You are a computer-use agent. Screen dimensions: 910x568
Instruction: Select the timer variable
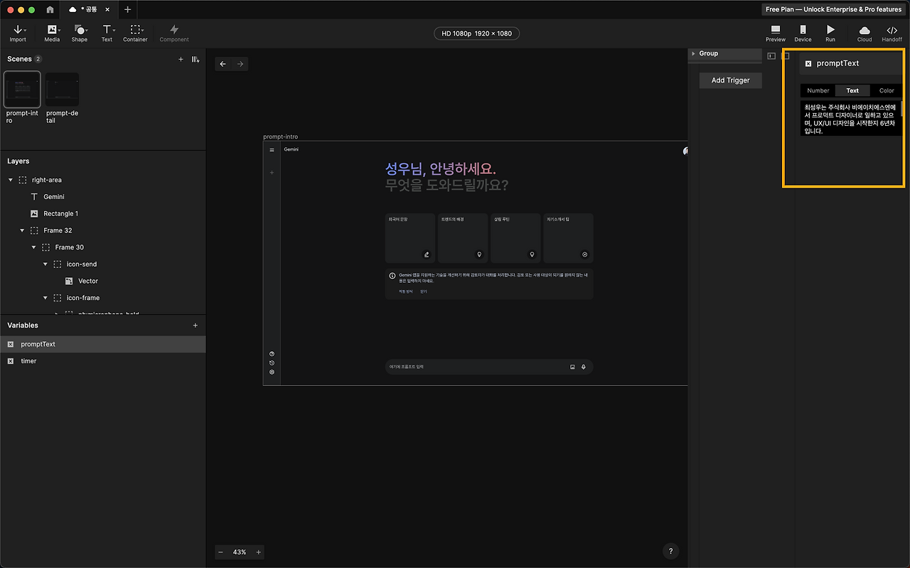point(102,361)
